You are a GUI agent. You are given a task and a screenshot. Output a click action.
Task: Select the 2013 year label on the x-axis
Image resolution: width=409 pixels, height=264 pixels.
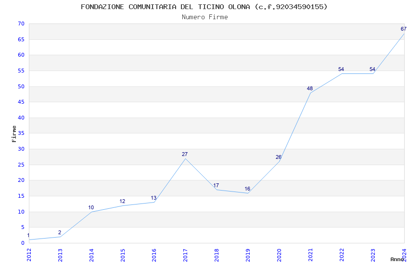point(60,255)
